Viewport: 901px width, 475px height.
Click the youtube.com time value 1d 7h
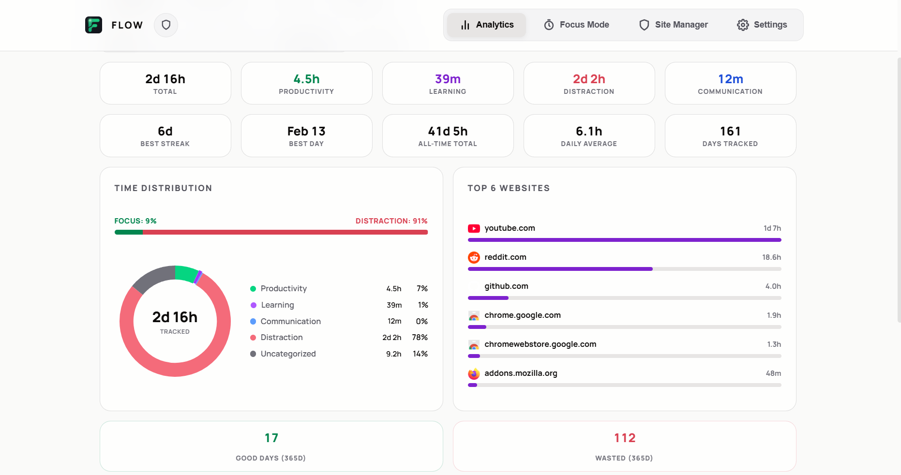772,228
